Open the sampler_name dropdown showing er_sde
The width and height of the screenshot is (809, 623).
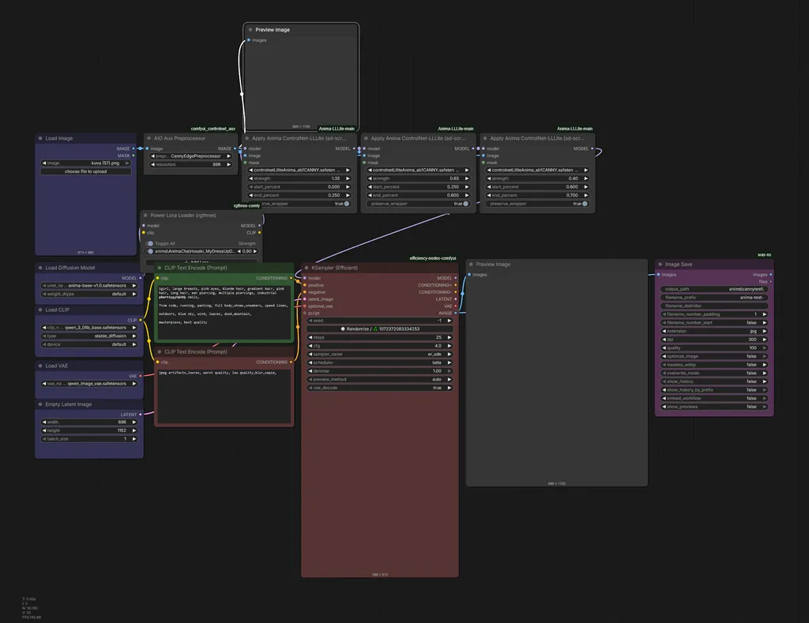pyautogui.click(x=380, y=355)
